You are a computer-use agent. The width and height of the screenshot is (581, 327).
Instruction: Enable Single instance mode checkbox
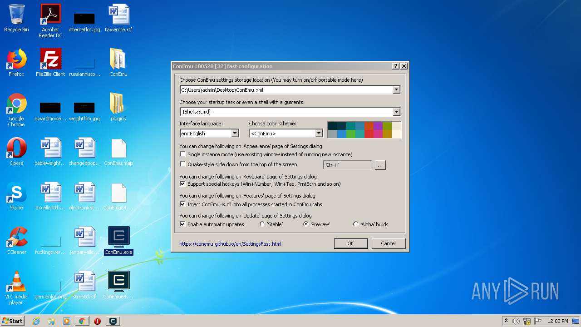(x=183, y=154)
